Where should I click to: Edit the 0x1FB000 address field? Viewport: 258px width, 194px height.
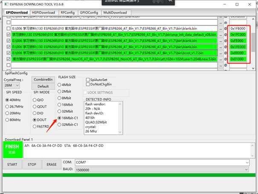pos(238,29)
